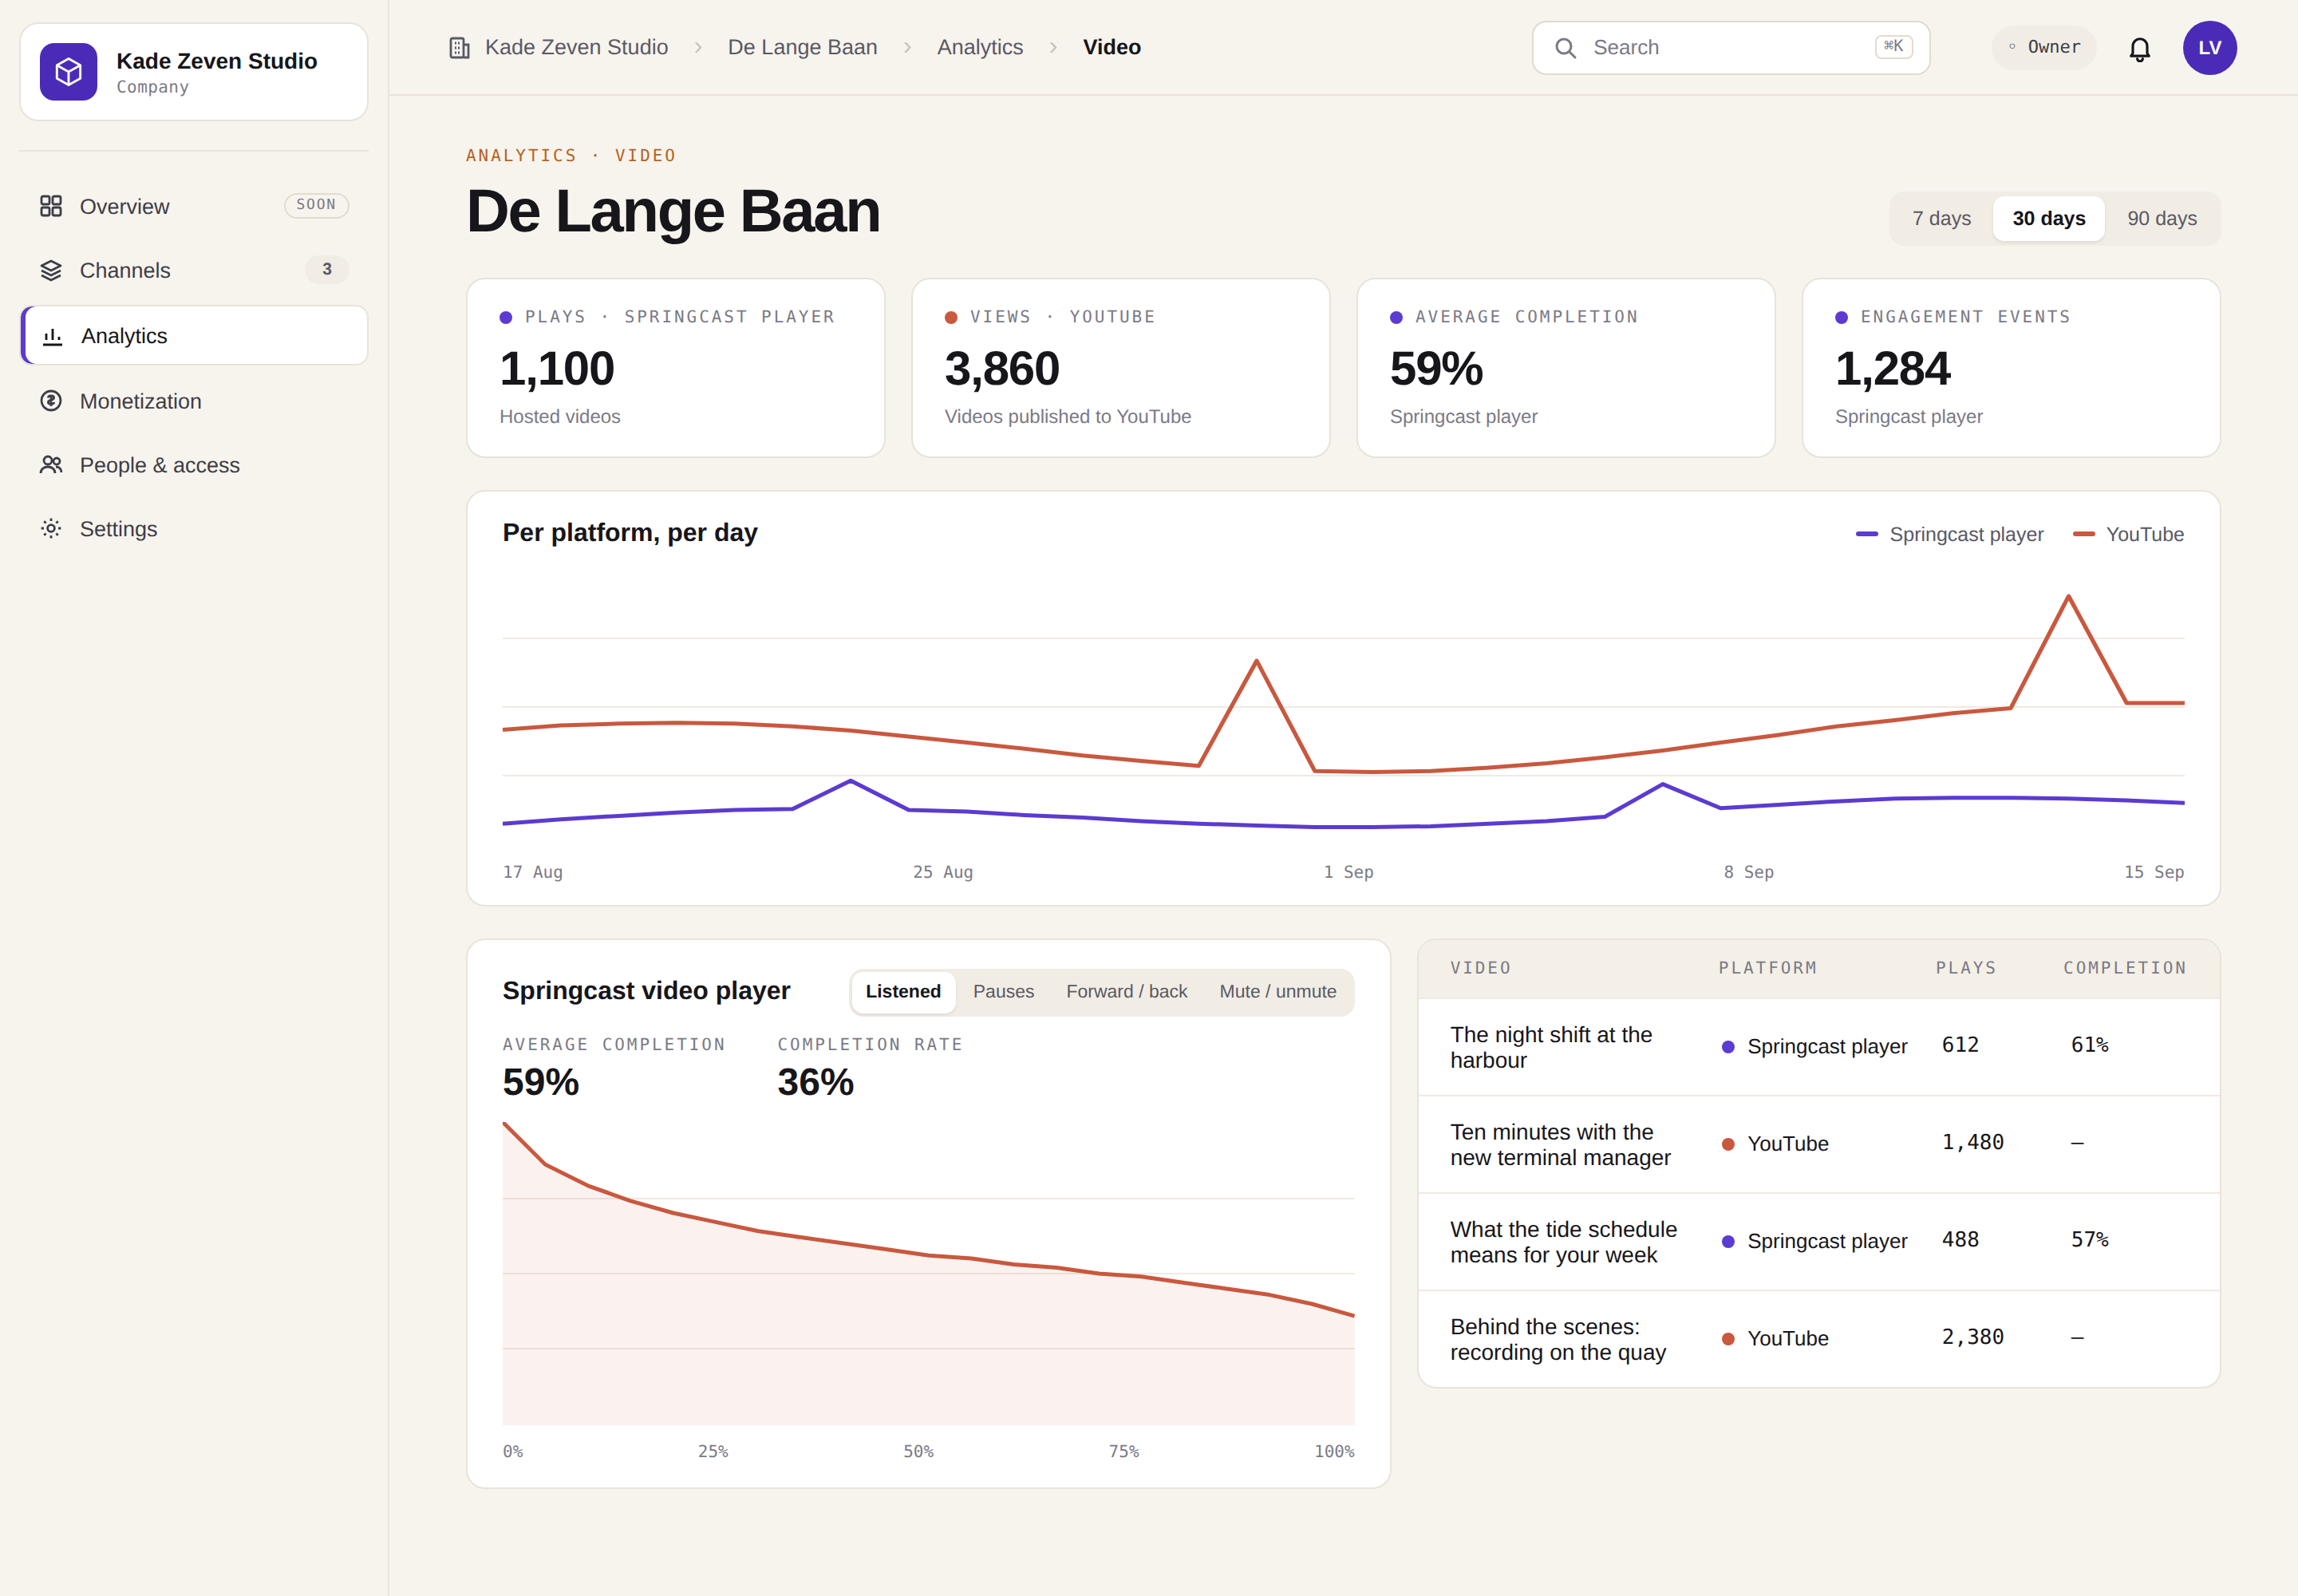The width and height of the screenshot is (2298, 1596).
Task: Go to Analytics breadcrumb
Action: pyautogui.click(x=979, y=47)
